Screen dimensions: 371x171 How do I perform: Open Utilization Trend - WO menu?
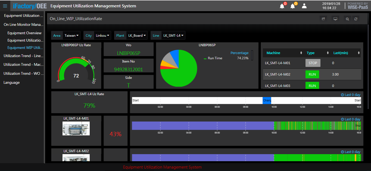[x=23, y=73]
